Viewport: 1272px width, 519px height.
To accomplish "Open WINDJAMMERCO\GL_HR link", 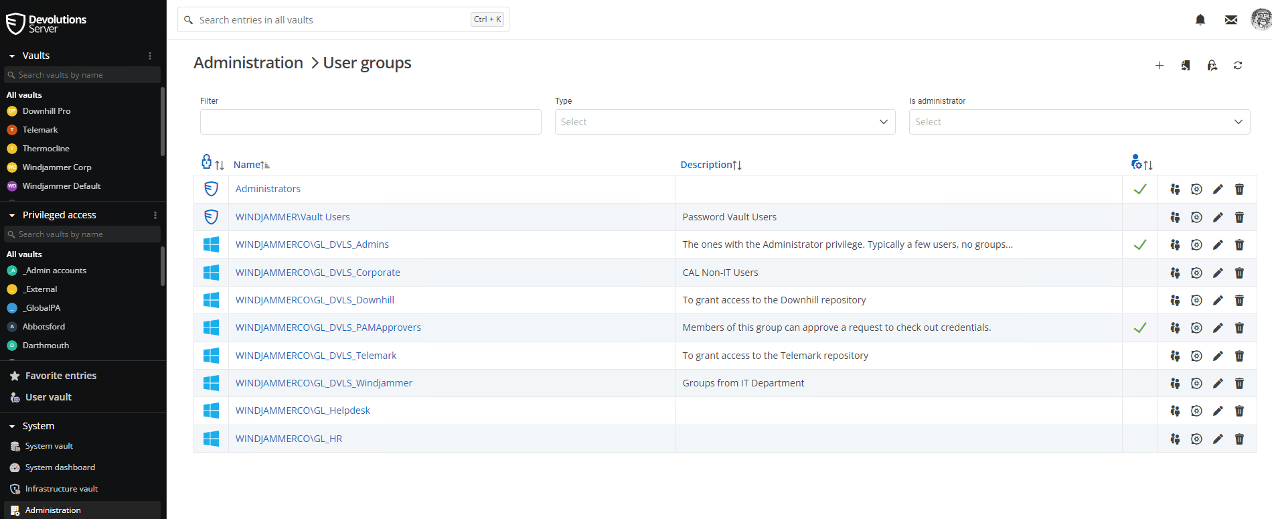I will tap(289, 439).
